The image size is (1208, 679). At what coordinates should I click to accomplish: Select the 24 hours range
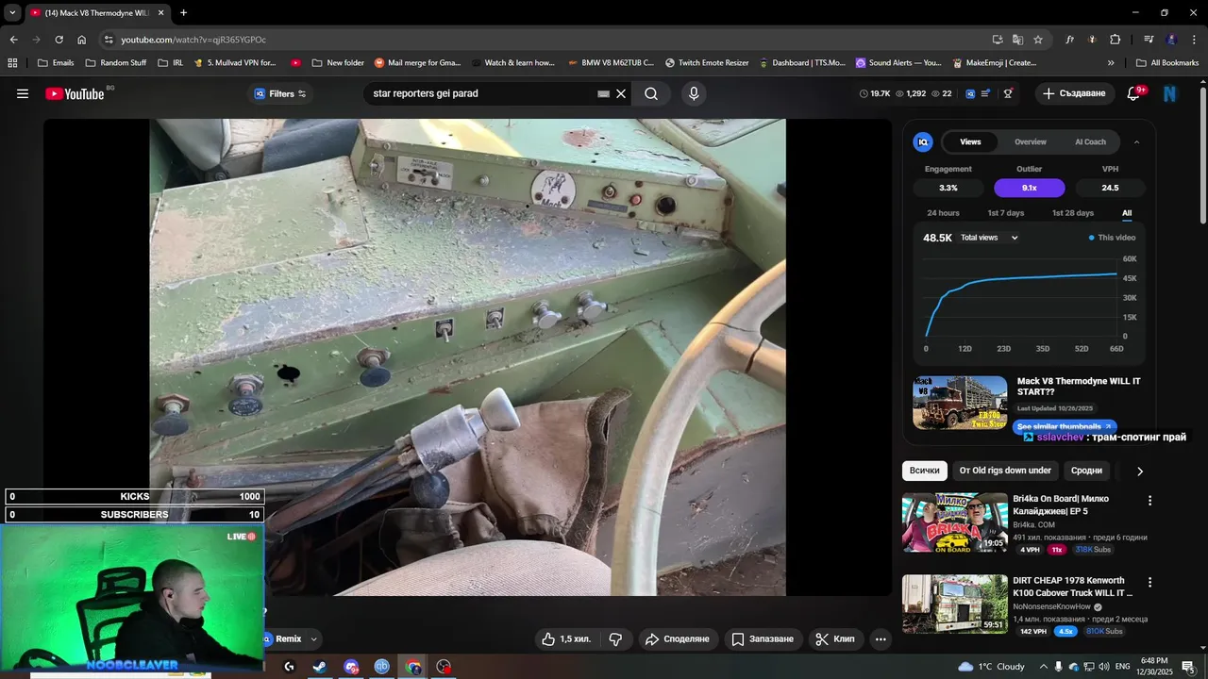click(943, 213)
